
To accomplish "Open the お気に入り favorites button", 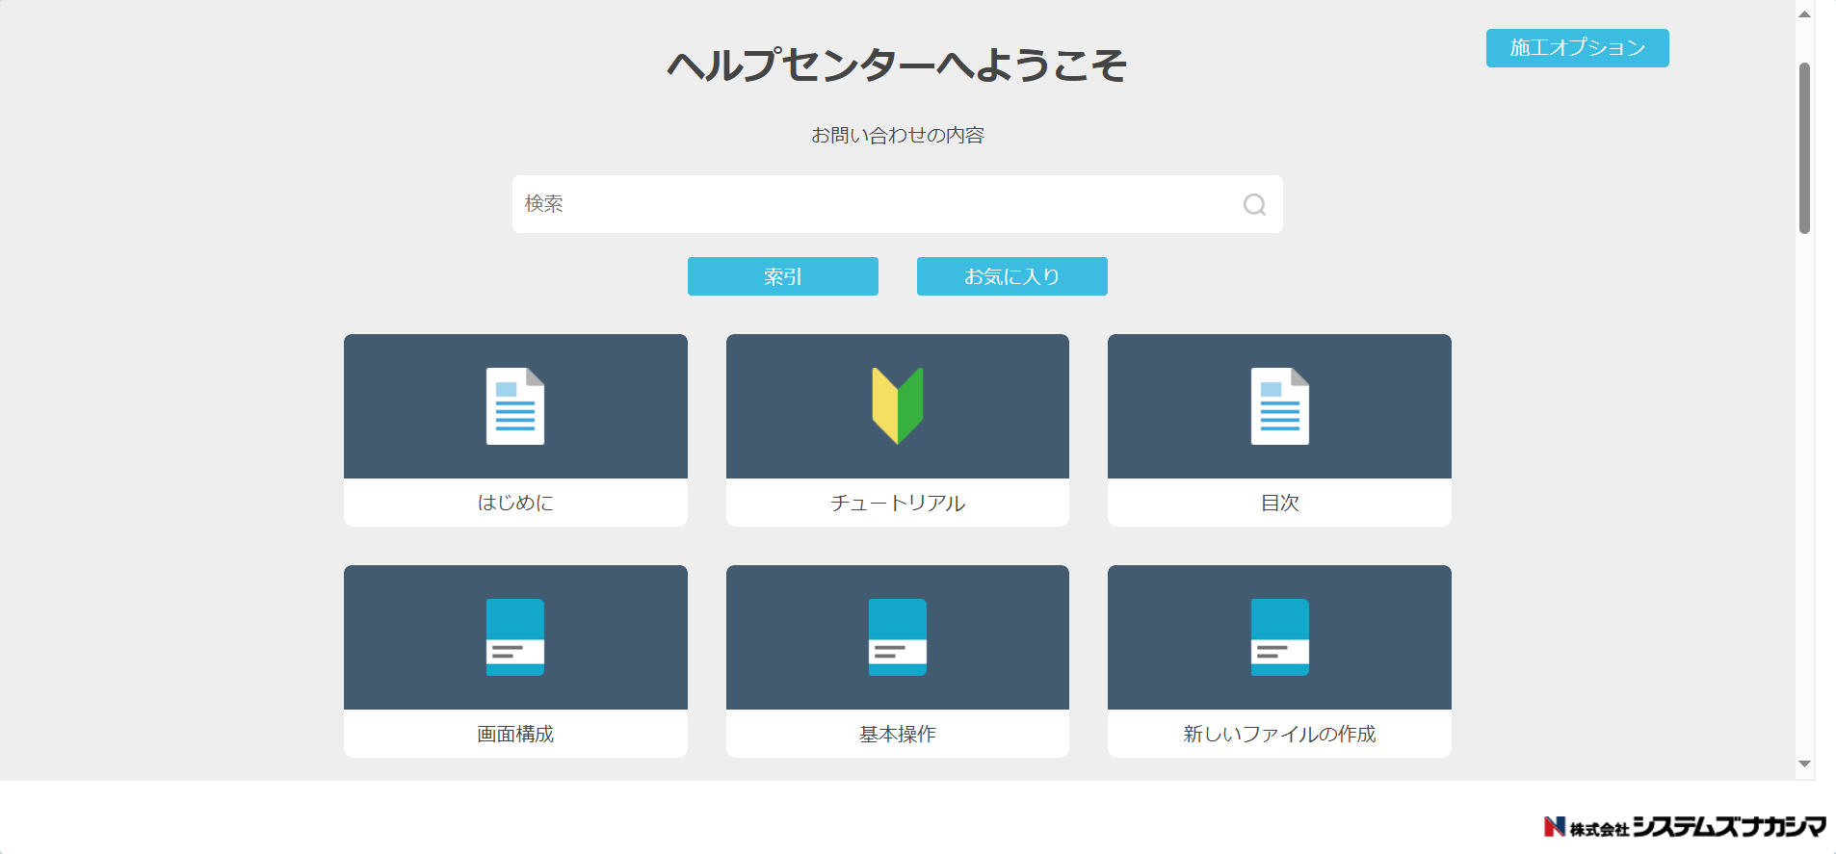I will [x=1011, y=276].
